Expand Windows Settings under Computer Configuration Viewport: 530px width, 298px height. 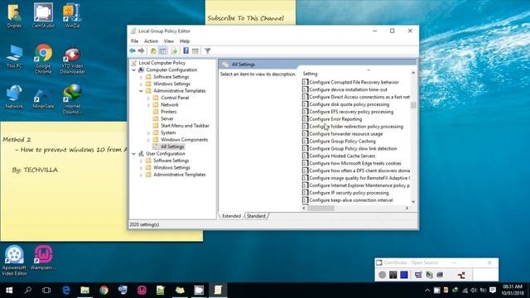coord(142,84)
